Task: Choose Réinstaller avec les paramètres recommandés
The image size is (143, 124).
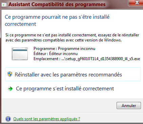Action: point(73,74)
